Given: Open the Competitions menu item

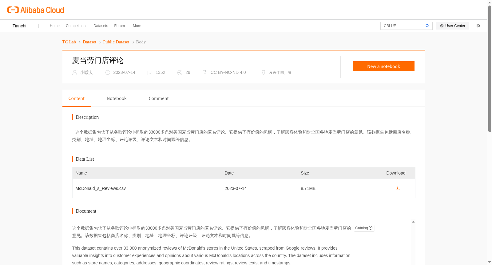Looking at the screenshot, I should (77, 26).
